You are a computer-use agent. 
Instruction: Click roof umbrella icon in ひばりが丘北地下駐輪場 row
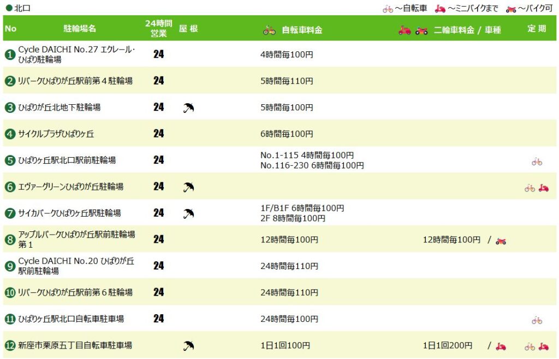pyautogui.click(x=188, y=107)
